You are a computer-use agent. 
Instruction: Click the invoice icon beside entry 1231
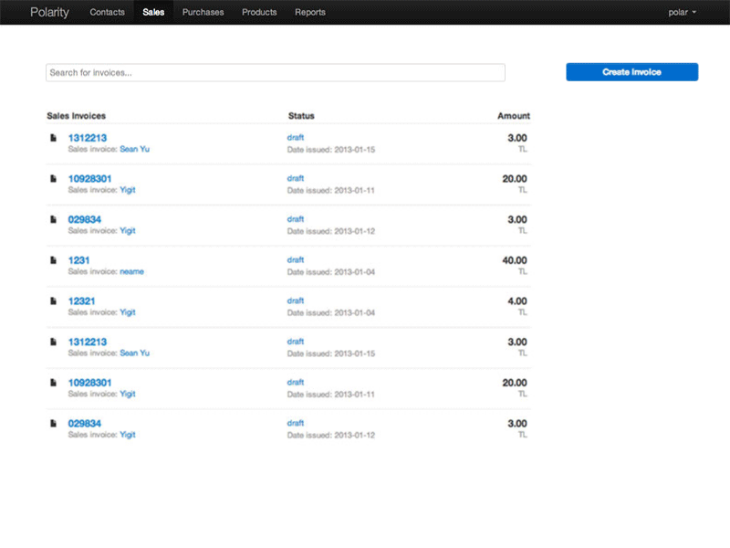coord(53,258)
